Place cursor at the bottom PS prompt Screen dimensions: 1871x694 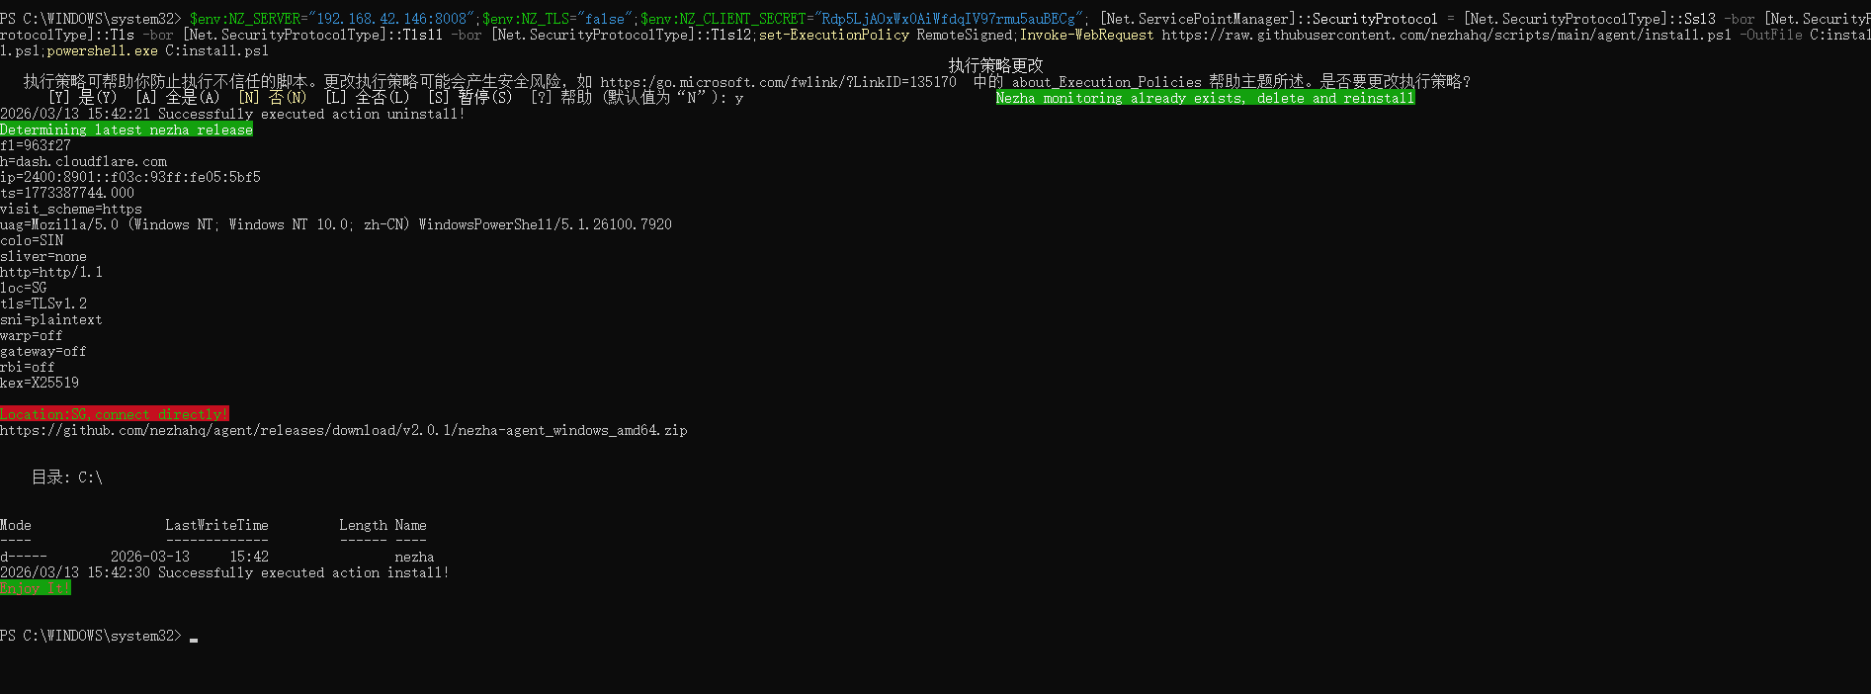click(194, 637)
